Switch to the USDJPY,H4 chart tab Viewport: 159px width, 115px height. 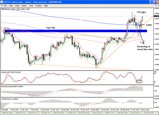[71, 113]
